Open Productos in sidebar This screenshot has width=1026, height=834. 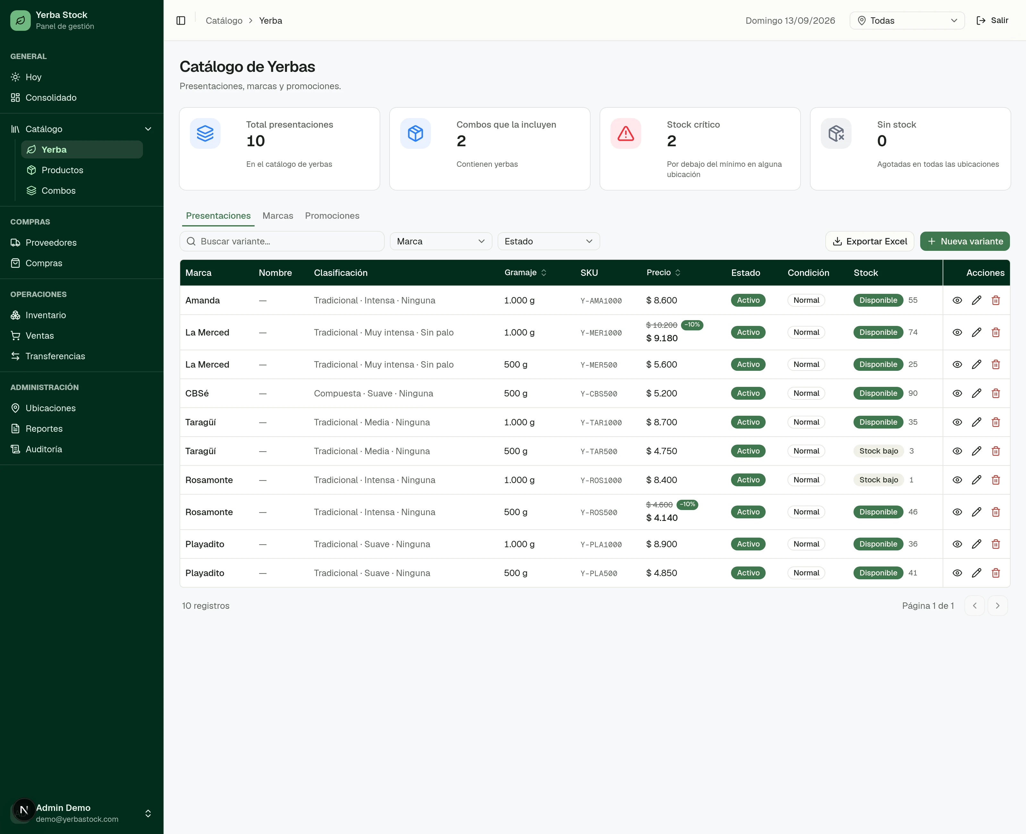82,170
